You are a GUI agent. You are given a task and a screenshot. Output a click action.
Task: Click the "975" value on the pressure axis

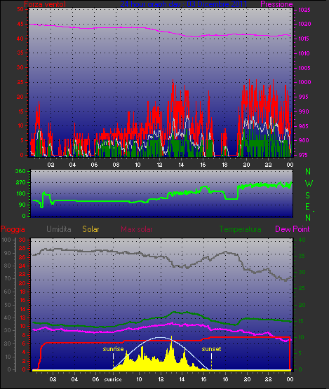303,155
